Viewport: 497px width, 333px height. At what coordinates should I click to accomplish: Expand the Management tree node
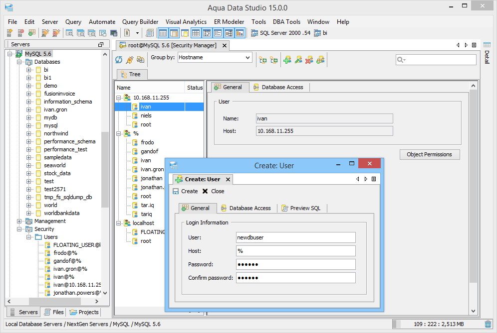click(x=19, y=221)
